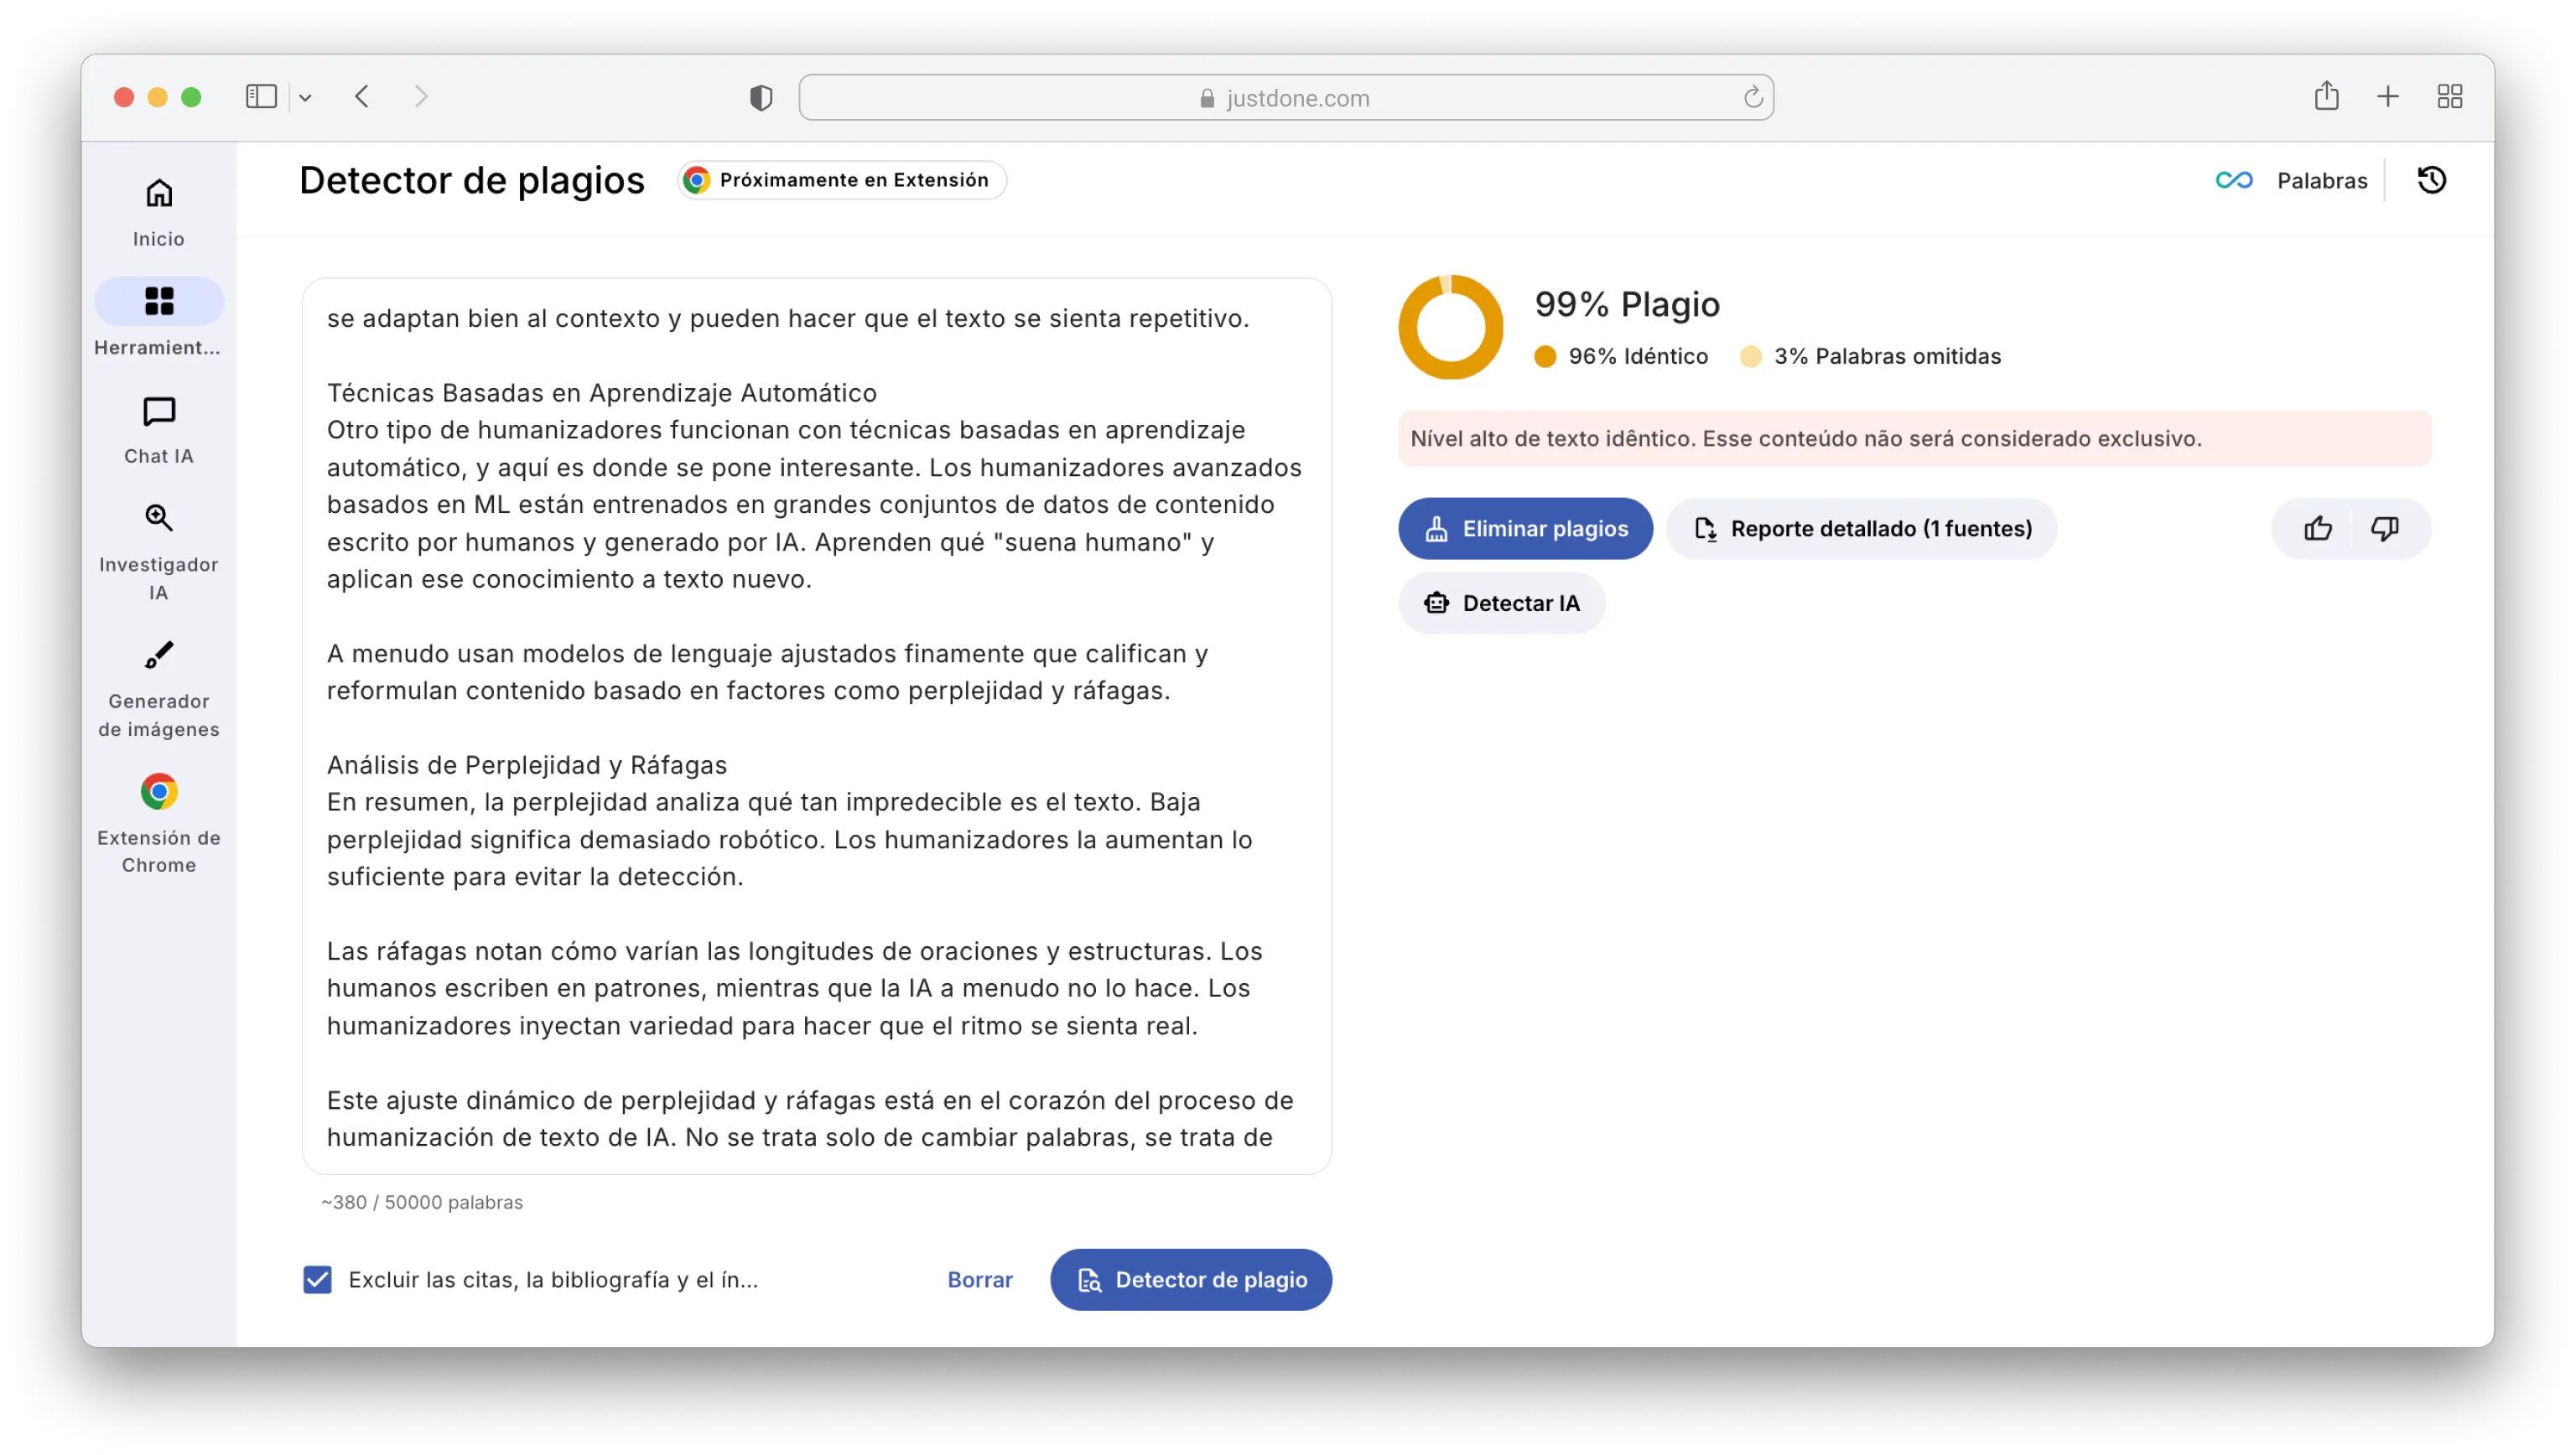Click the justdone.com address bar

(x=1286, y=97)
